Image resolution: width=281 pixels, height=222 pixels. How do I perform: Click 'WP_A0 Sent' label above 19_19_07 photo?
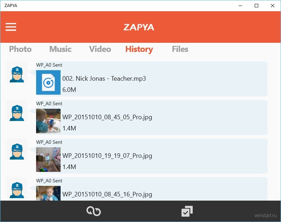click(49, 142)
